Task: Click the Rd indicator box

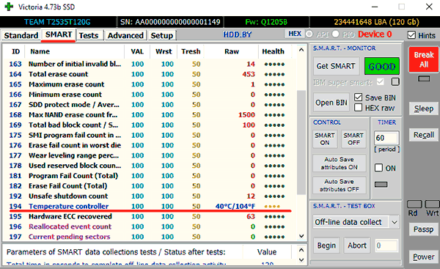Action: 414,204
